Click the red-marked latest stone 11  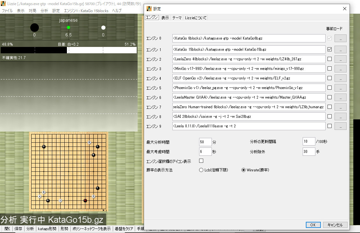click(85, 200)
